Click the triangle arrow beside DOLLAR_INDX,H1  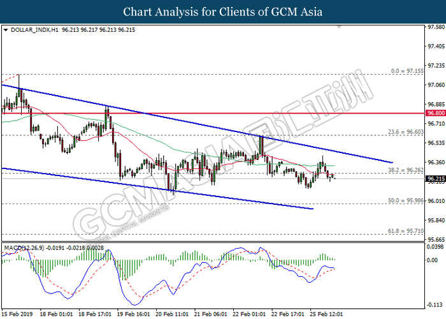(5, 30)
